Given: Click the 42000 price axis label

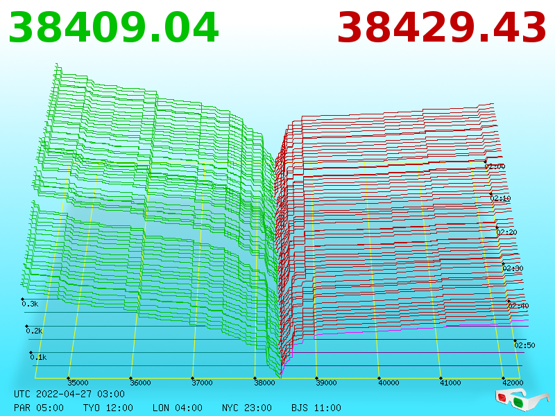Looking at the screenshot, I should click(x=513, y=383).
